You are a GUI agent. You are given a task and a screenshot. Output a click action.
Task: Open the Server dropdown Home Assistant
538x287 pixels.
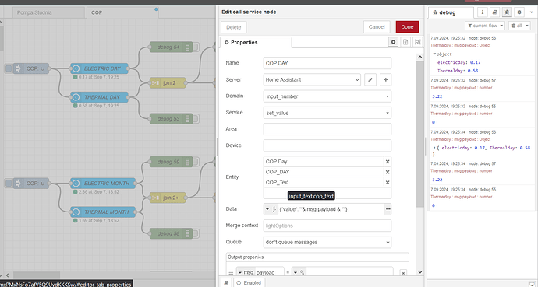[312, 79]
